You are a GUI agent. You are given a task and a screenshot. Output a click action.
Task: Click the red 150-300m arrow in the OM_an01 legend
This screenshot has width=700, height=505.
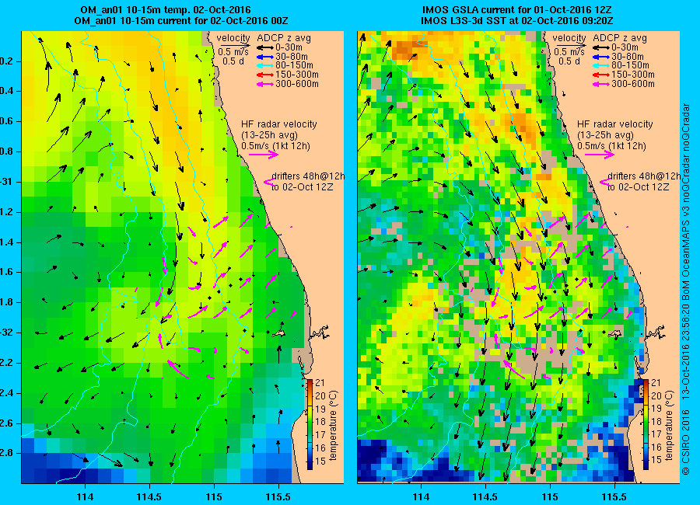264,75
